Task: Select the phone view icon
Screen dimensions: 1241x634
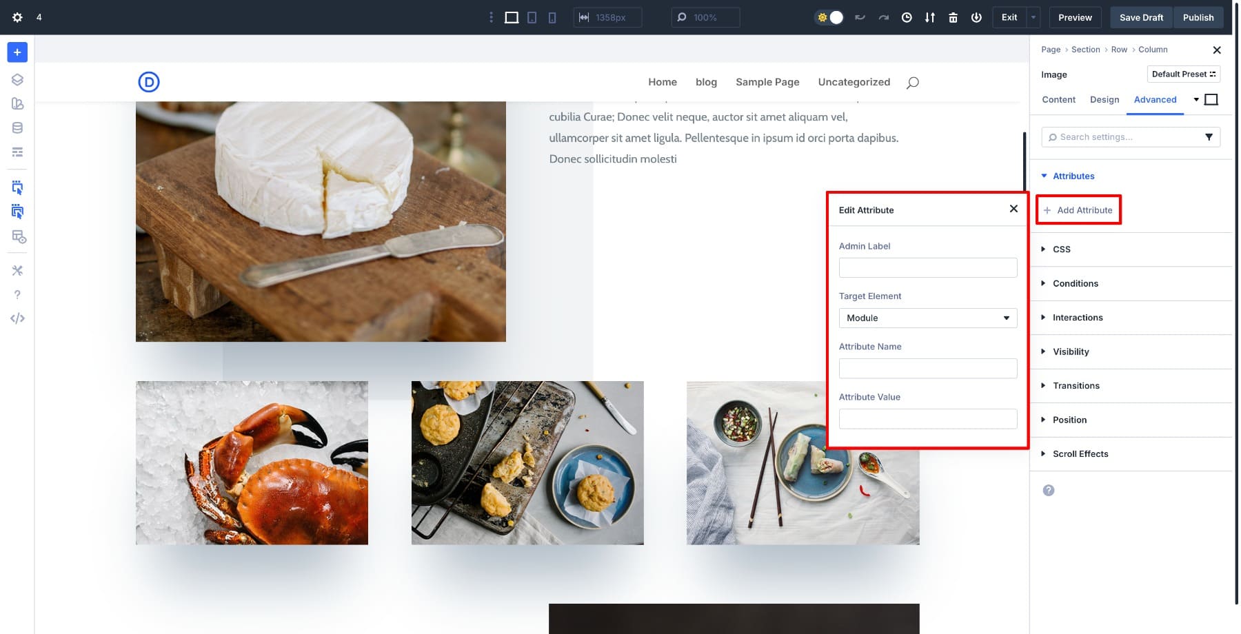Action: [x=552, y=17]
